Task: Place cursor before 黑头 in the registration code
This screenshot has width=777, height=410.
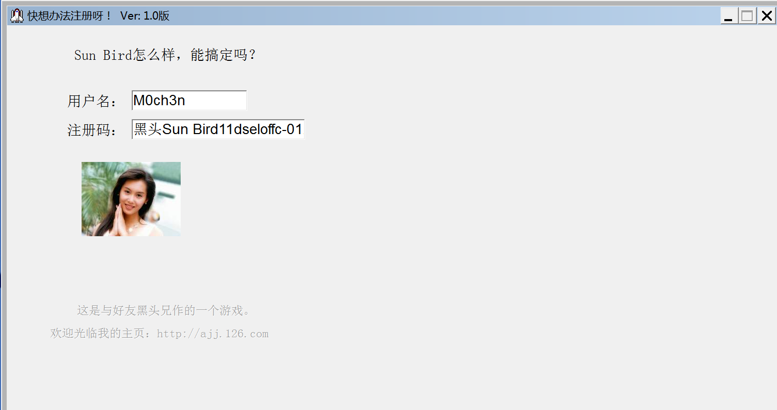Action: point(134,129)
